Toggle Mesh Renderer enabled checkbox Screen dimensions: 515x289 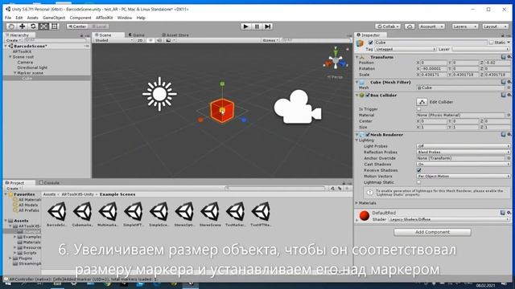click(x=368, y=134)
